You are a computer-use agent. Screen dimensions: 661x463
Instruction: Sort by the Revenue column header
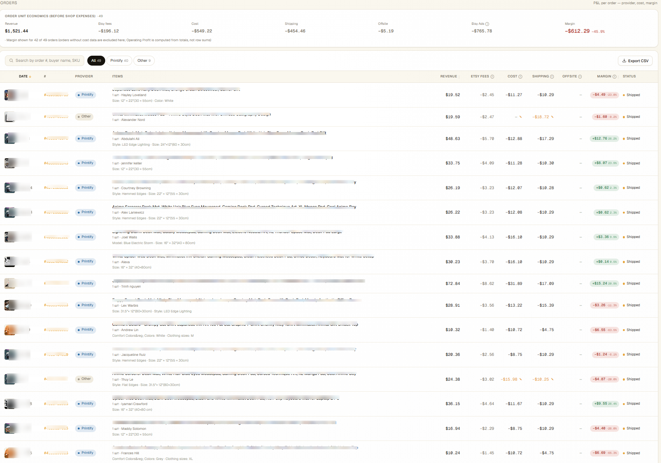(450, 77)
